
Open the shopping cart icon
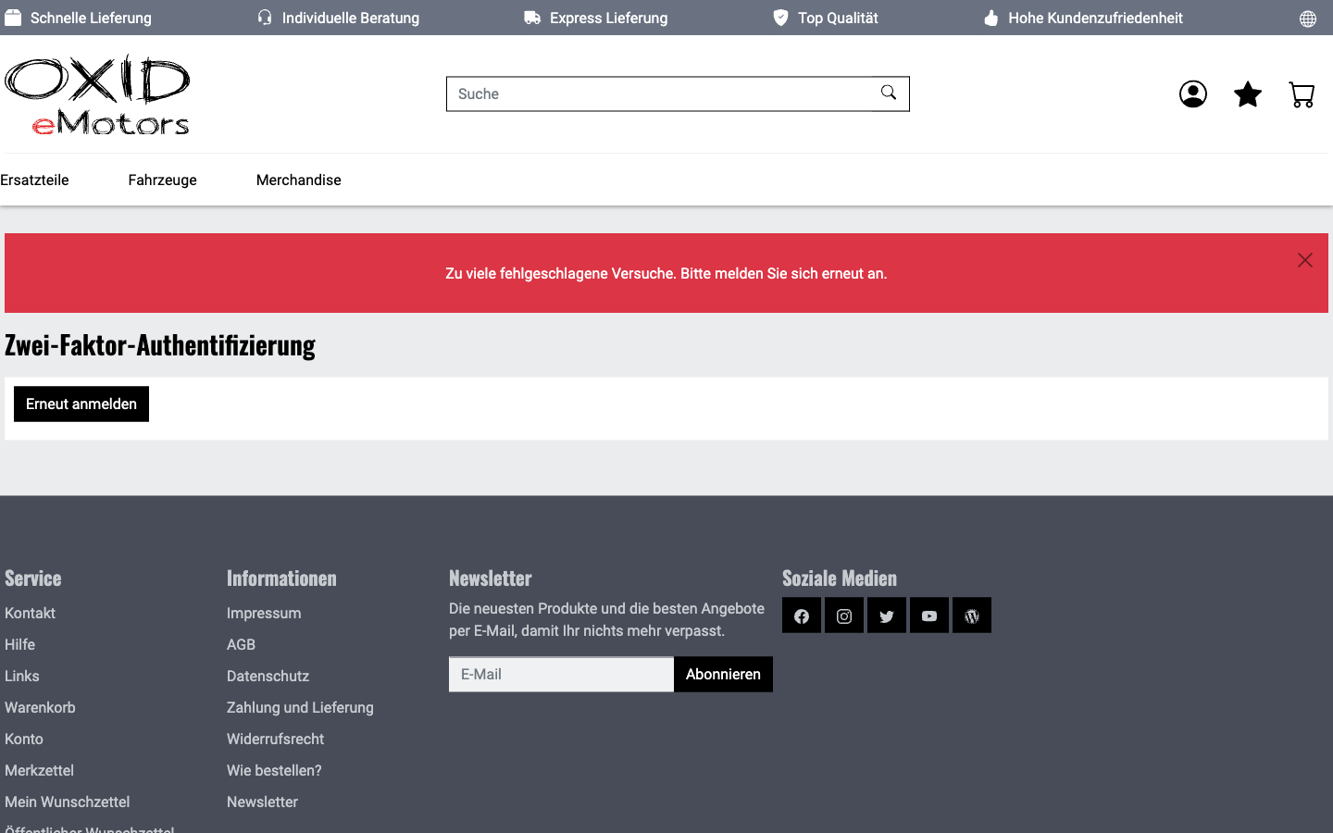coord(1302,94)
